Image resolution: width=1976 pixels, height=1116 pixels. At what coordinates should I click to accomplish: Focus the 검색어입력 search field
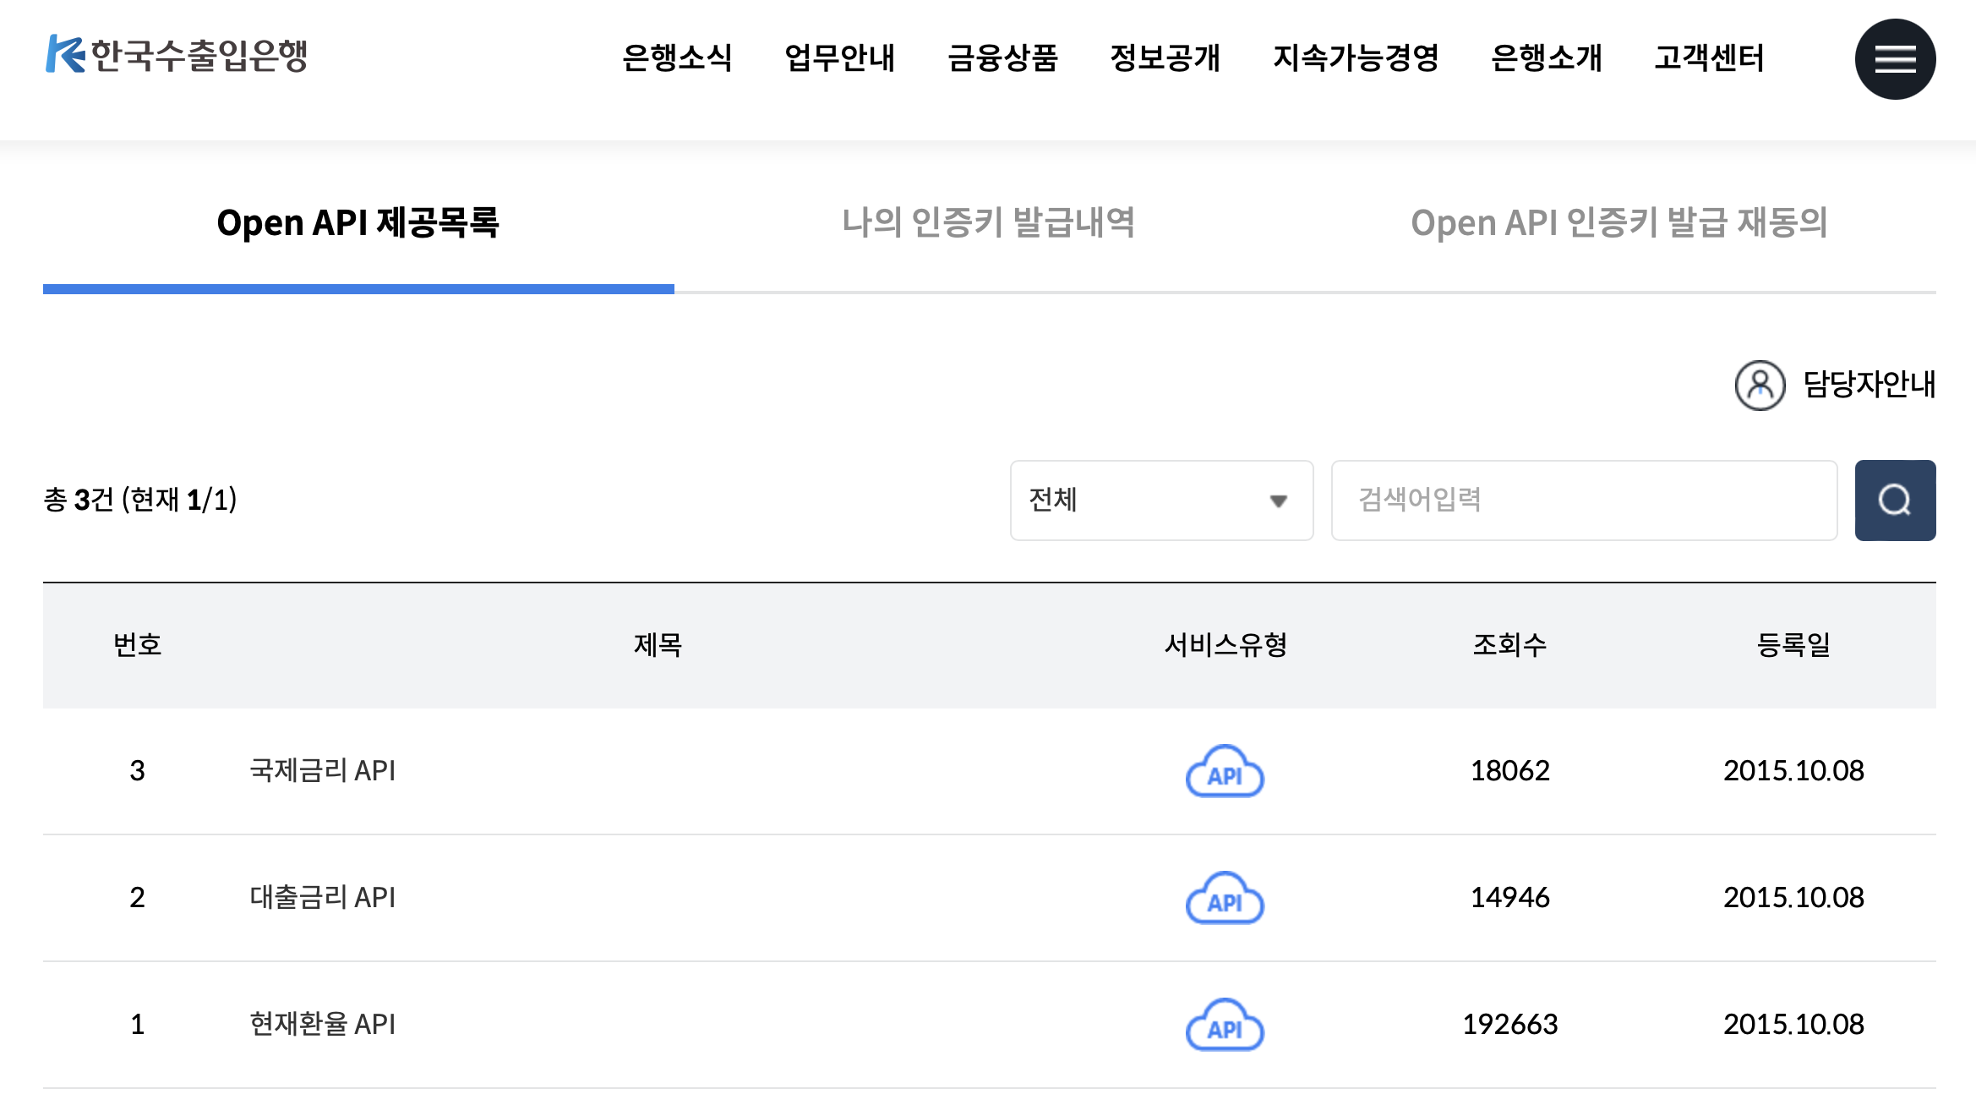[x=1583, y=500]
